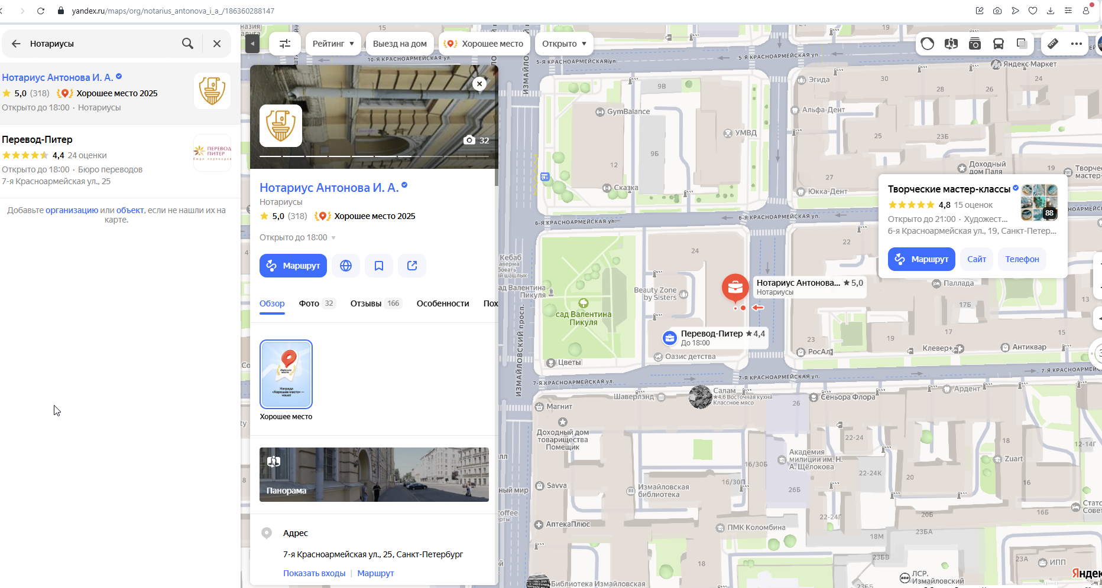Collapse the side panel with the arrow
The width and height of the screenshot is (1102, 588).
tap(252, 44)
